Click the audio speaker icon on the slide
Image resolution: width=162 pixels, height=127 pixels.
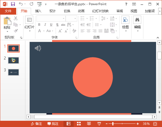click(38, 48)
